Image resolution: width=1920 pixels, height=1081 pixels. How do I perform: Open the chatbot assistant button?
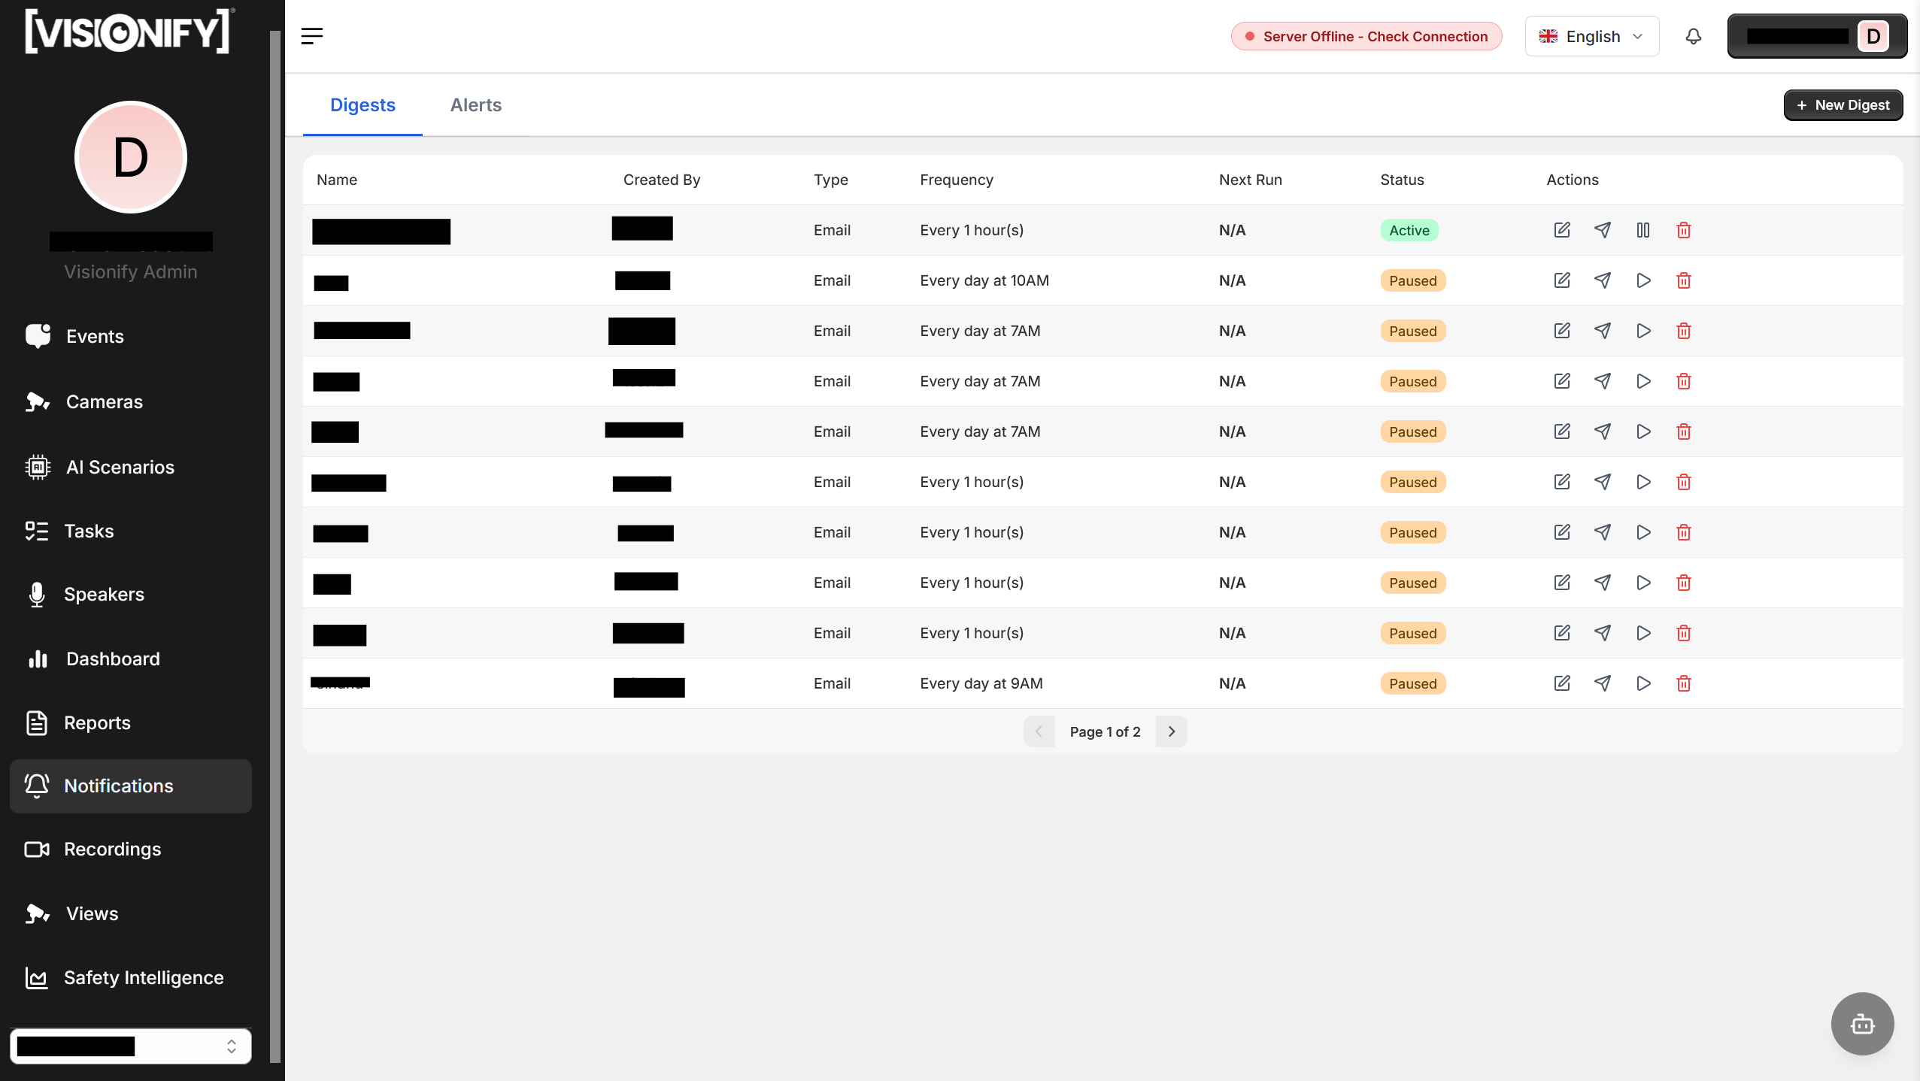(1863, 1024)
